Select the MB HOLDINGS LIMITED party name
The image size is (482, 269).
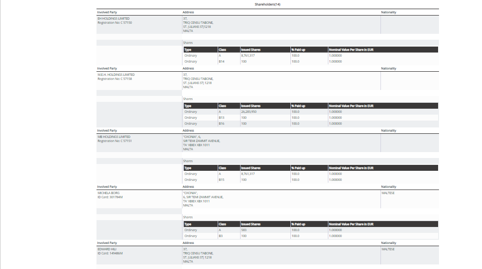[114, 137]
